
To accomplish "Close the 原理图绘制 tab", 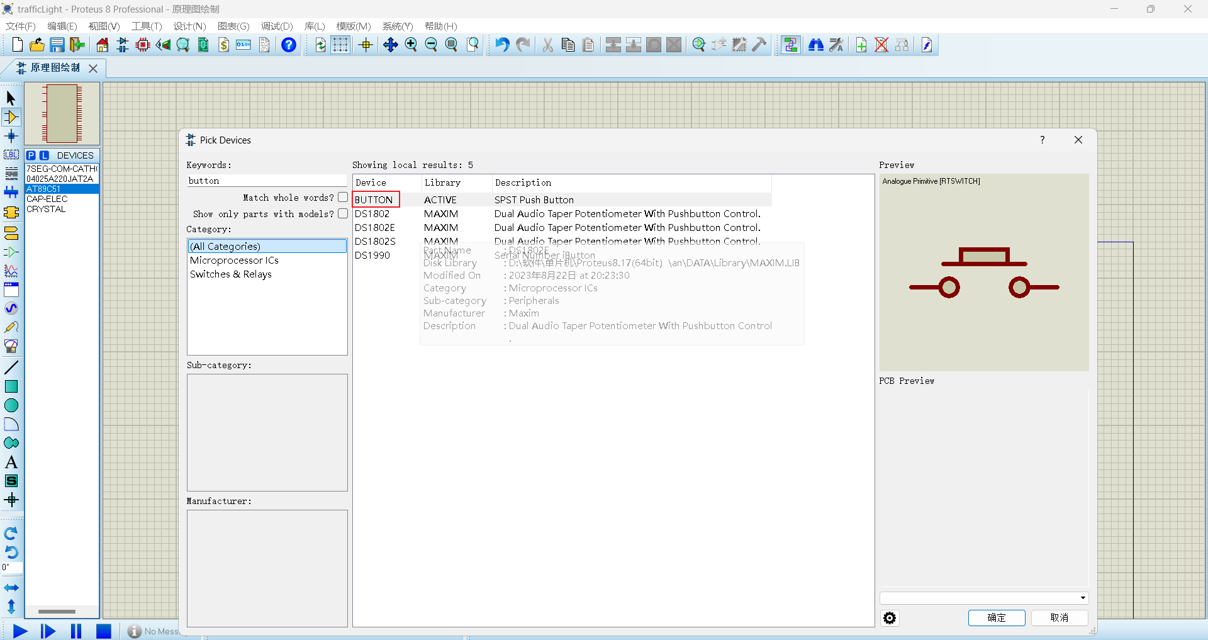I will coord(93,68).
